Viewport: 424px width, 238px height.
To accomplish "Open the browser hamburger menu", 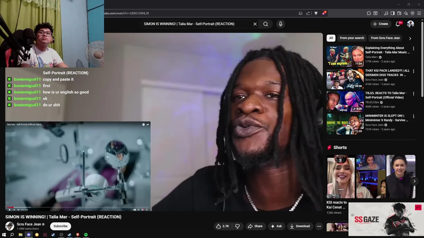I will point(419,13).
